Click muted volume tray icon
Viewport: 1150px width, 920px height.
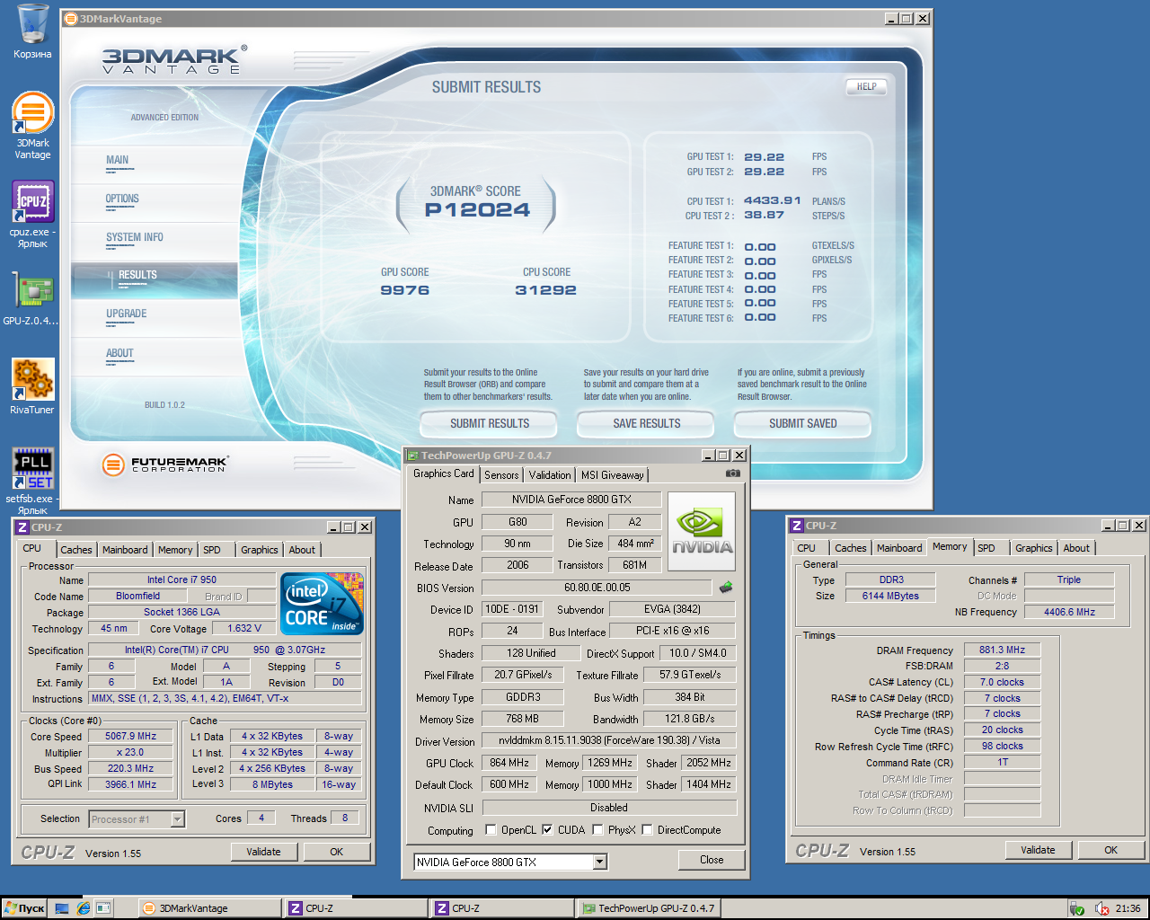point(1101,908)
